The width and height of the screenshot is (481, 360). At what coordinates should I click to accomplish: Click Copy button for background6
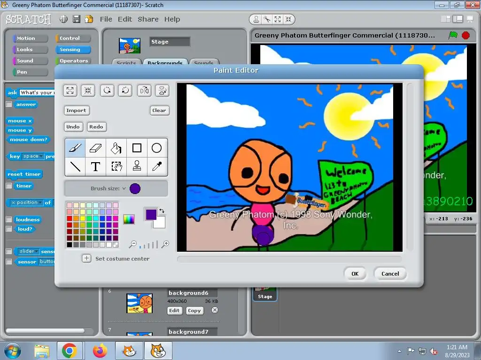[194, 310]
